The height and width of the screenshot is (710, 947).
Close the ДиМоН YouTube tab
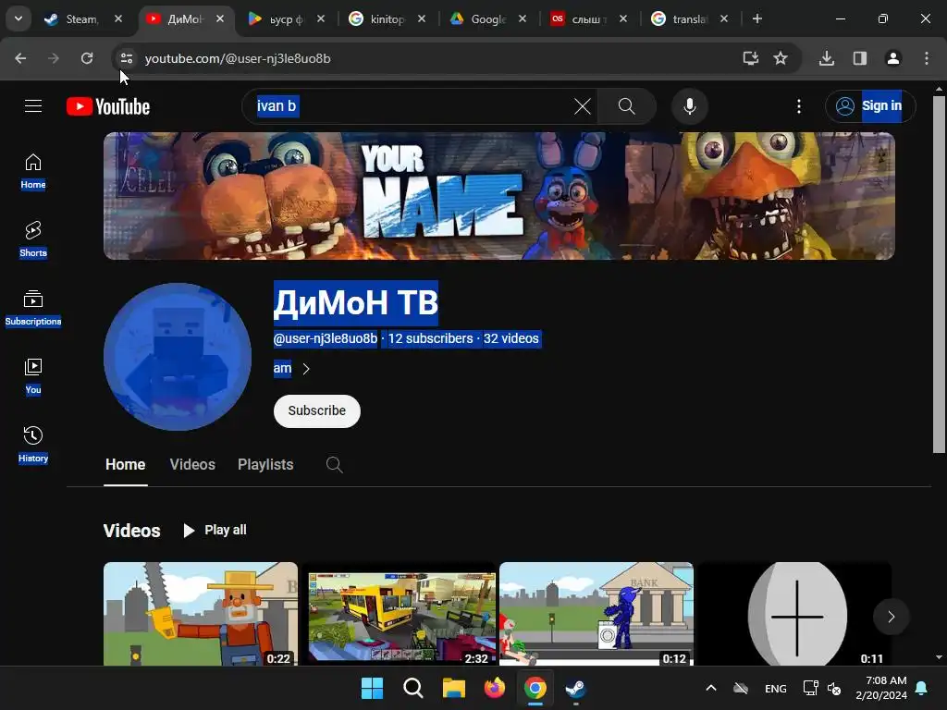coord(220,18)
